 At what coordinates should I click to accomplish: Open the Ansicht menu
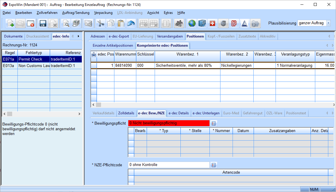[153, 13]
